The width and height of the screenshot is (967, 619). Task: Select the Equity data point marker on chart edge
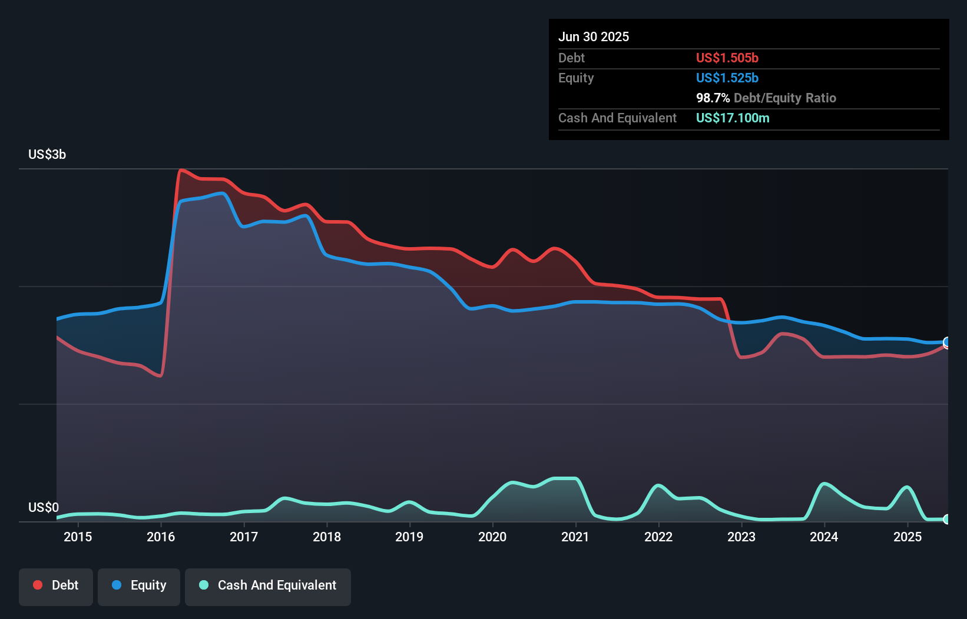click(947, 342)
